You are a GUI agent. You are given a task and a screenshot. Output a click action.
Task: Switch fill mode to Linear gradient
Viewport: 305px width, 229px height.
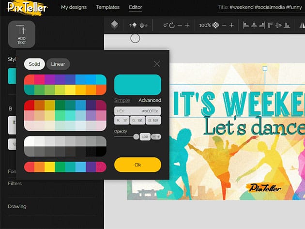tap(58, 64)
